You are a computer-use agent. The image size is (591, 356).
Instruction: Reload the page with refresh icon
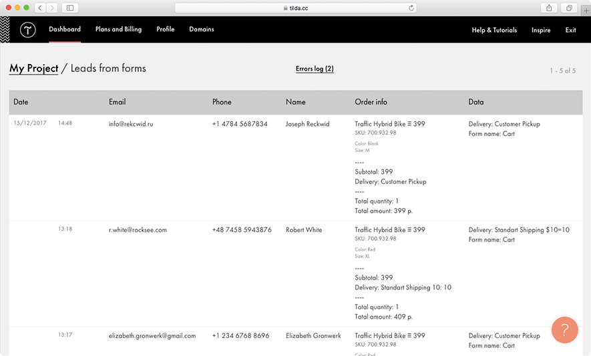(x=411, y=8)
